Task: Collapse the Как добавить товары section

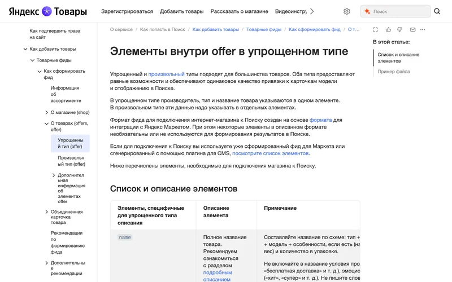Action: pos(25,49)
